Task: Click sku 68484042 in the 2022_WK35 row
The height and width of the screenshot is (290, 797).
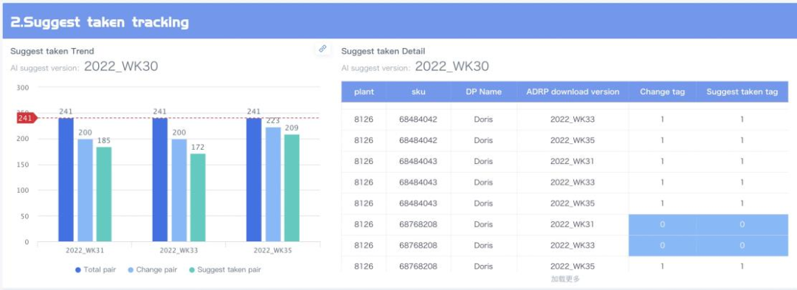Action: point(418,140)
